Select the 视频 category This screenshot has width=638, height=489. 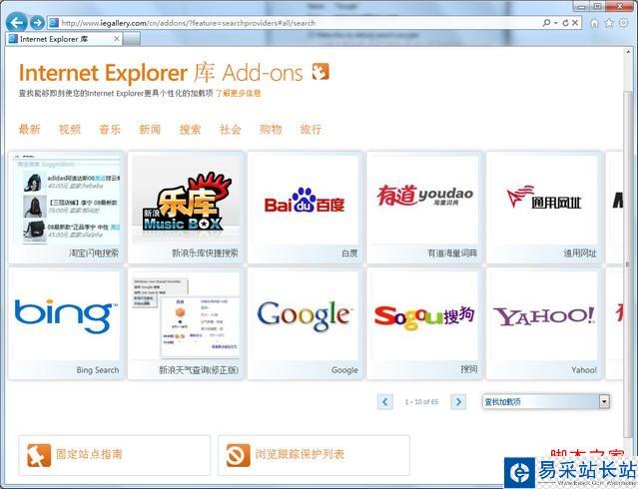tap(70, 130)
